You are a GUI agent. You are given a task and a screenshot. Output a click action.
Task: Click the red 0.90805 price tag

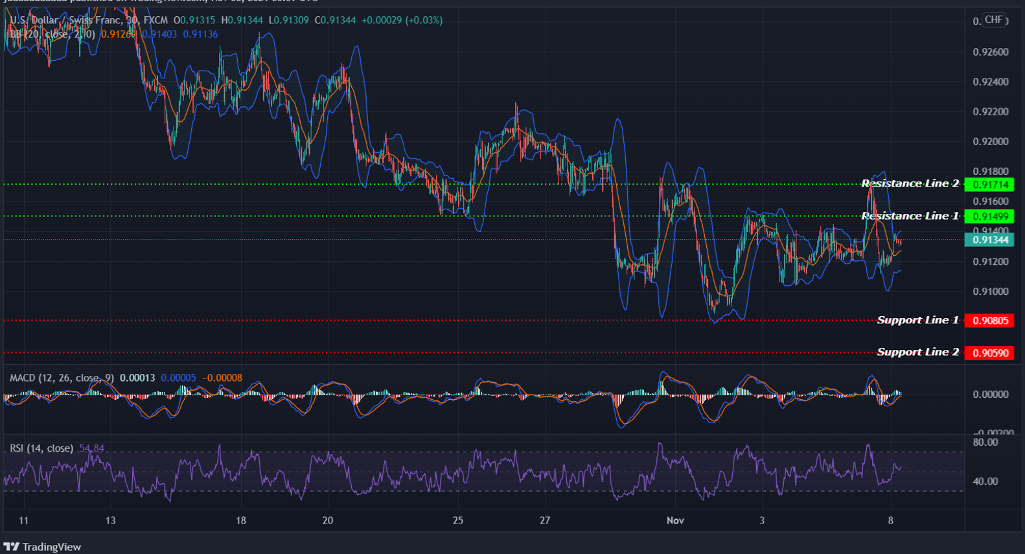tap(989, 321)
